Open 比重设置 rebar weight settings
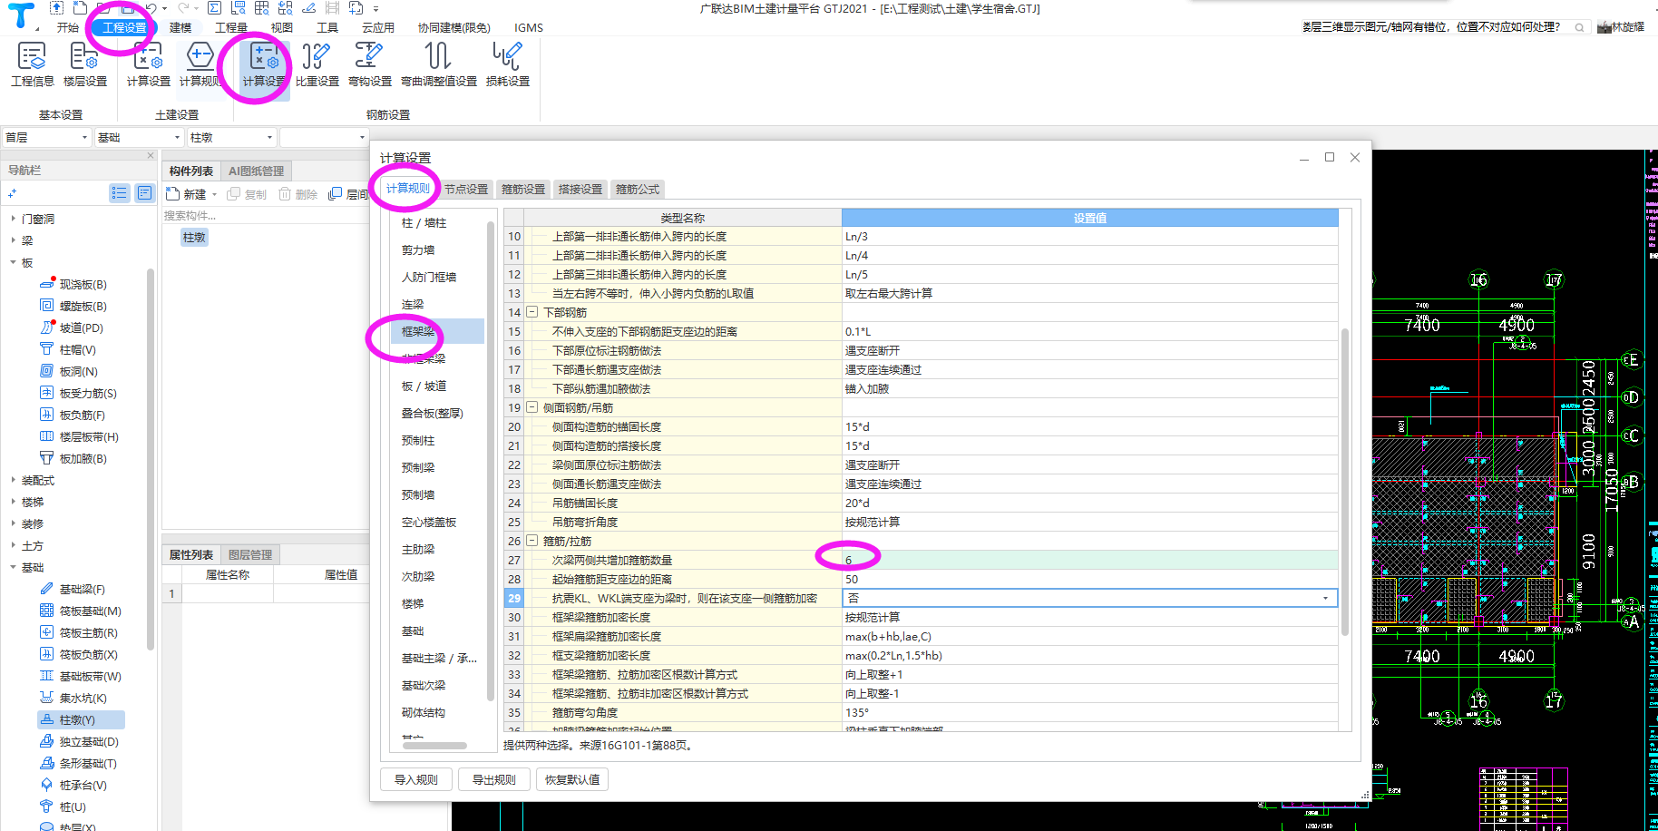1658x831 pixels. click(317, 64)
